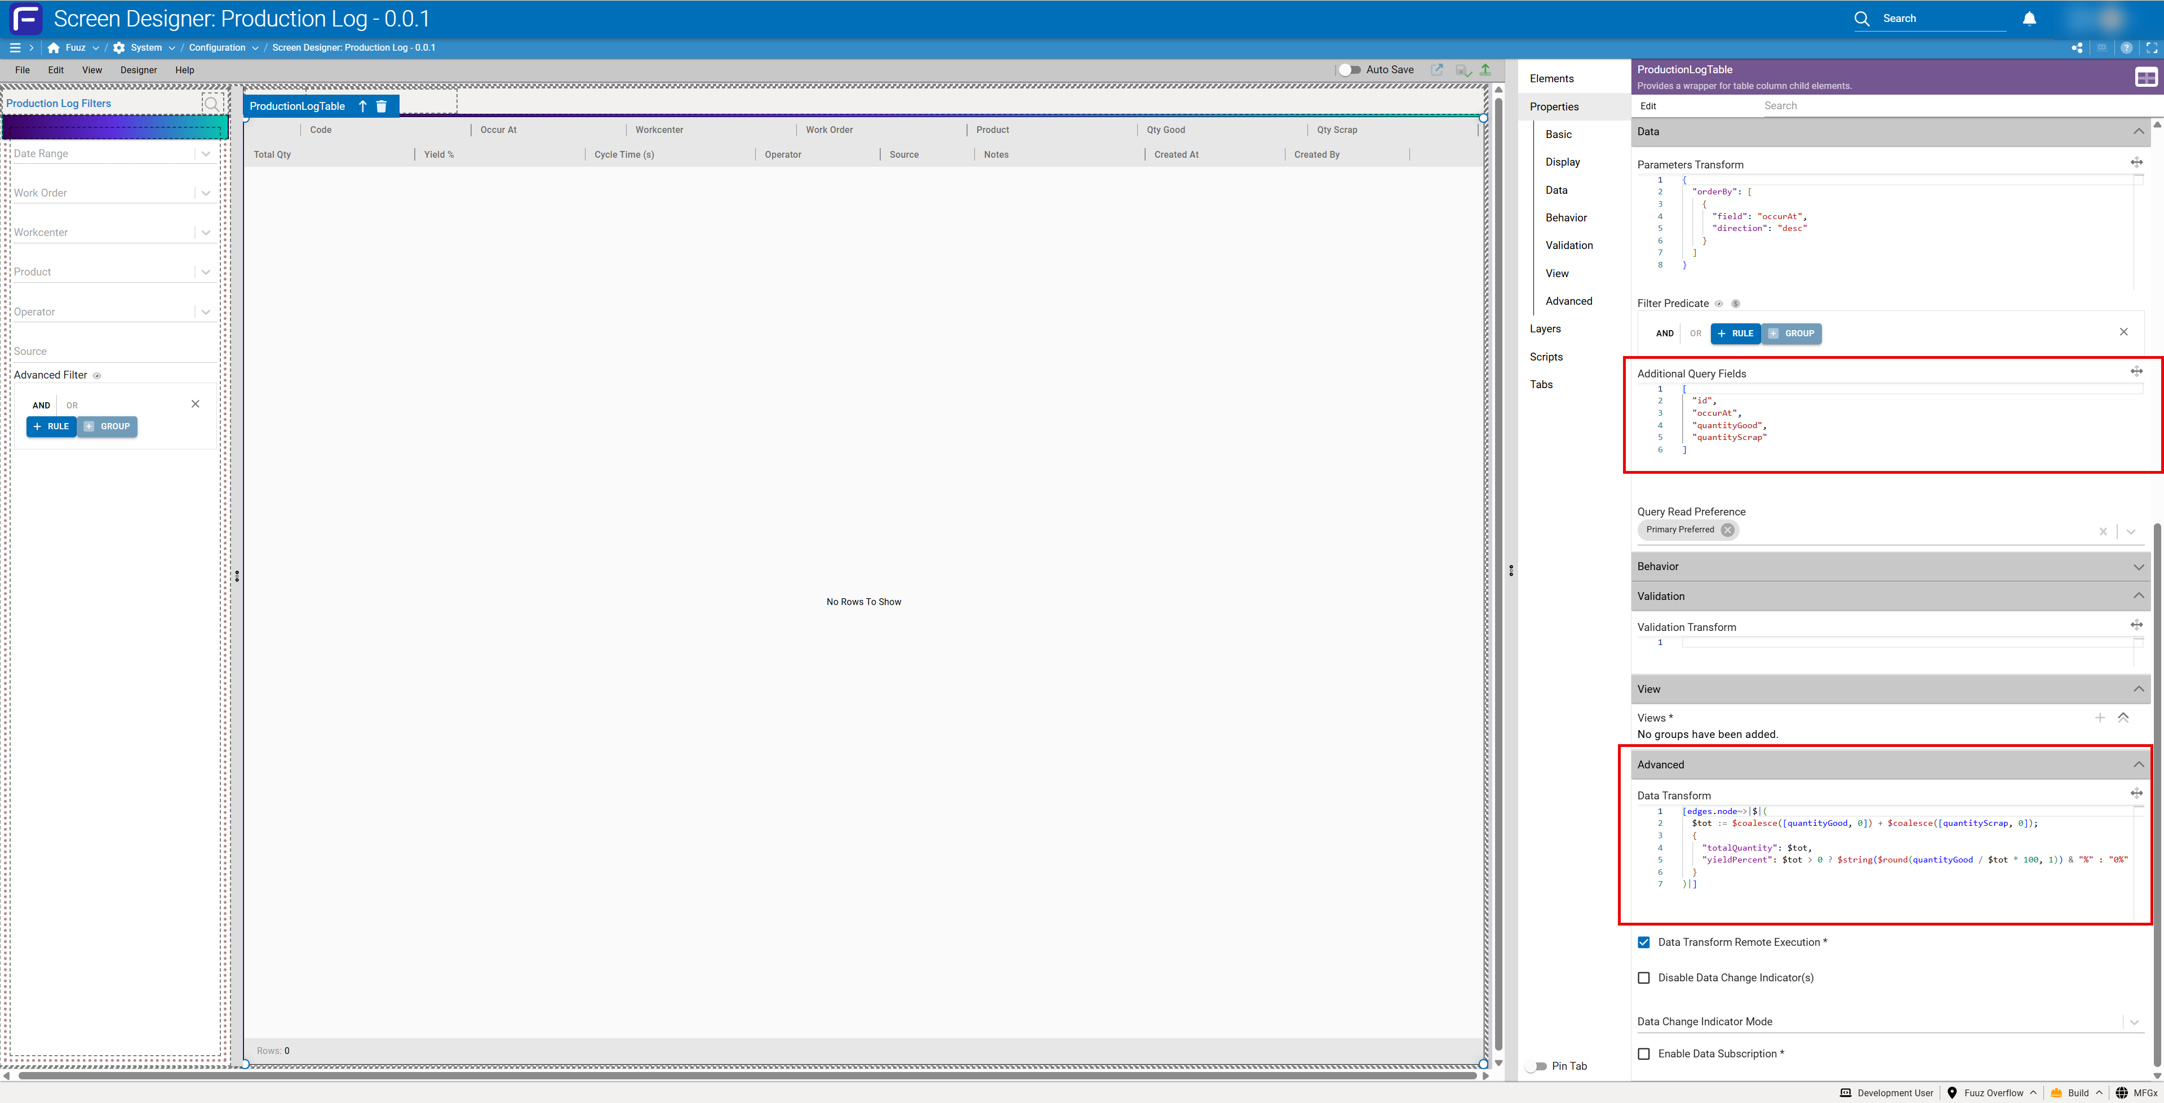Open the help question mark icon
The width and height of the screenshot is (2164, 1103).
pos(2126,48)
